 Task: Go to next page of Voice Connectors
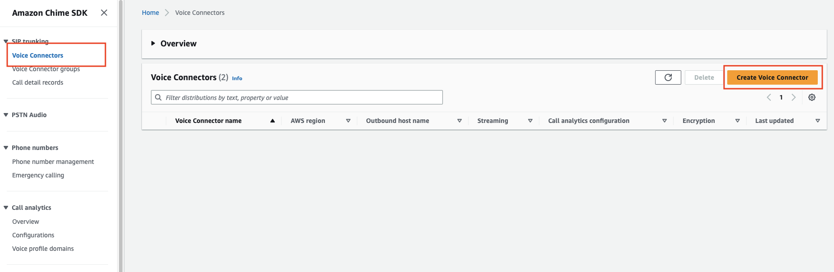793,97
